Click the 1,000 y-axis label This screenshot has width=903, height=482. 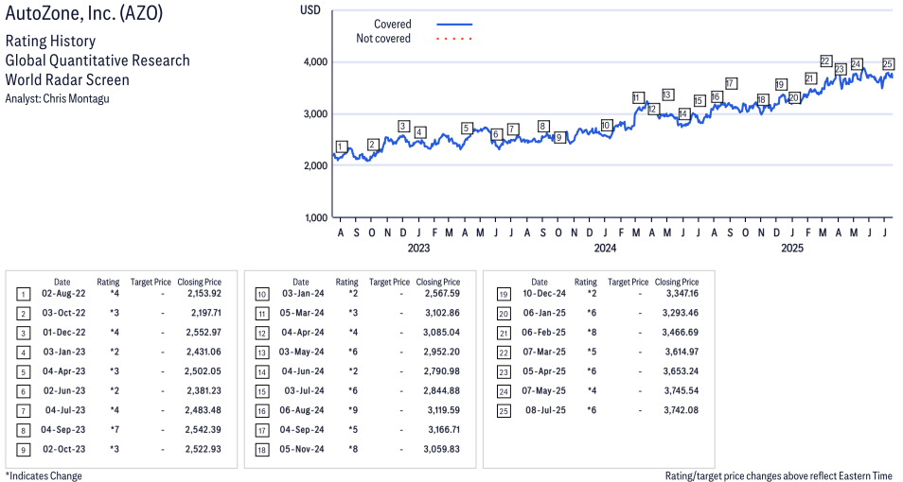tap(314, 217)
